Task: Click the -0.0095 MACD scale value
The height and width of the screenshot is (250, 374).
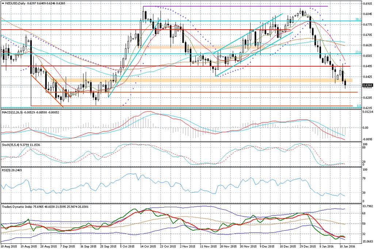Action: tap(367, 139)
